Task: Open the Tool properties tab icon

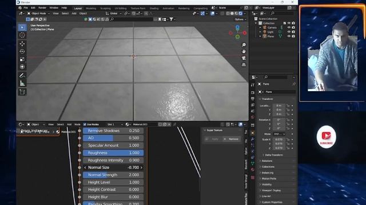Action: pyautogui.click(x=253, y=85)
